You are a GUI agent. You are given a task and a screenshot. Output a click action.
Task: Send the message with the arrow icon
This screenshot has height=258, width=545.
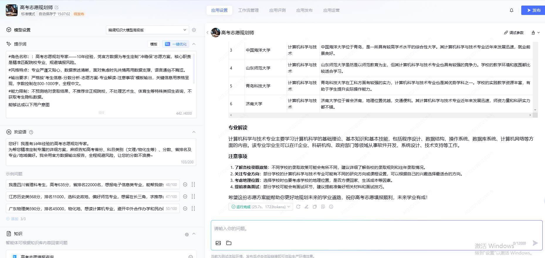(x=535, y=243)
